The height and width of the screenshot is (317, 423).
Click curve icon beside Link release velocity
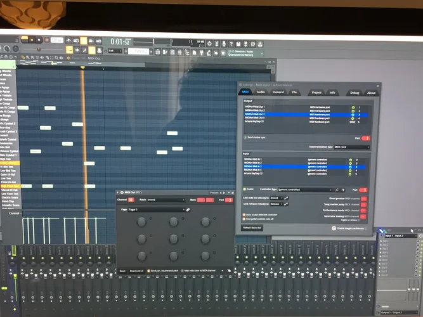[285, 204]
